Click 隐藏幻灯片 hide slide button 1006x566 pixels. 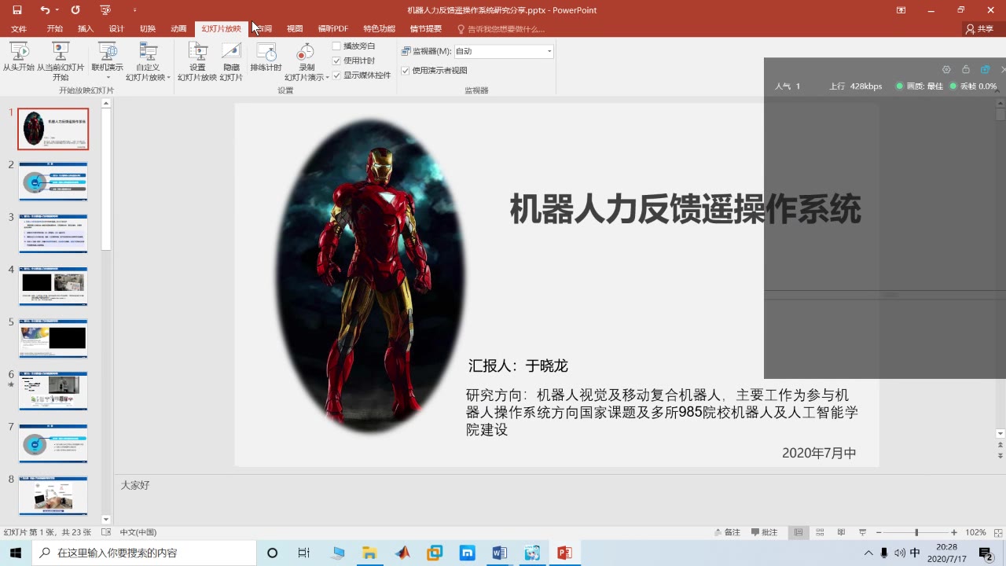[x=231, y=63]
